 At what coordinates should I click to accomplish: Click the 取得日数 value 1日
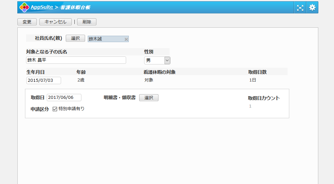[x=253, y=80]
